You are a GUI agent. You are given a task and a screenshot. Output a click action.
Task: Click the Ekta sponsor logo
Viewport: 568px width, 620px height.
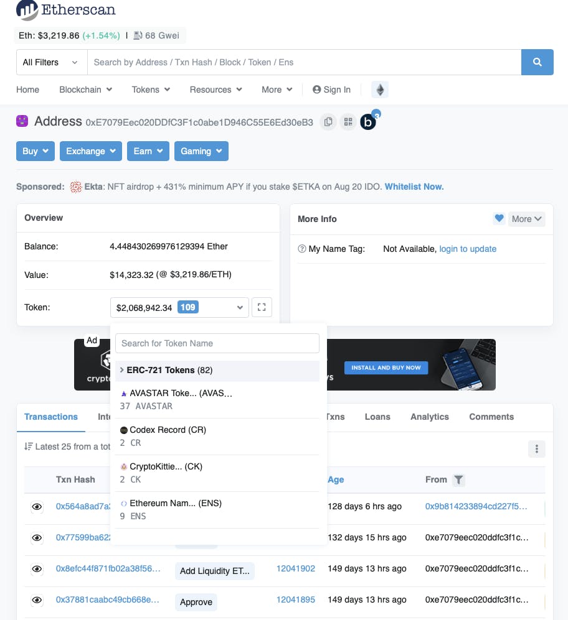click(x=75, y=187)
